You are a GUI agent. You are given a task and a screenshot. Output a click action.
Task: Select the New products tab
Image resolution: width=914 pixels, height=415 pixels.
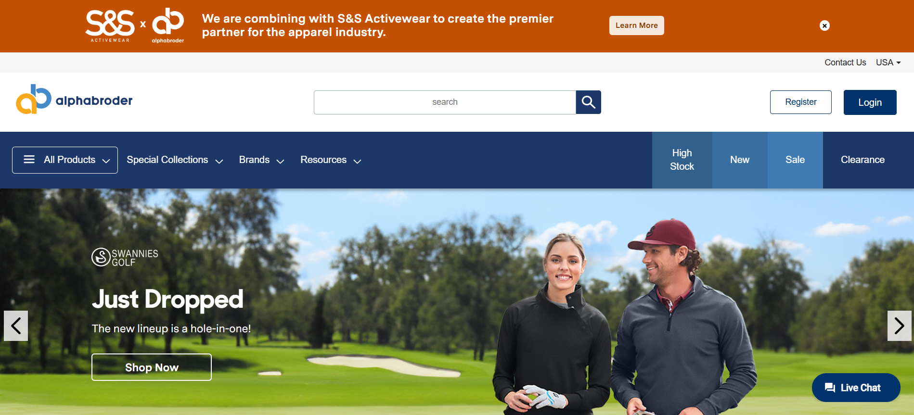(x=740, y=160)
